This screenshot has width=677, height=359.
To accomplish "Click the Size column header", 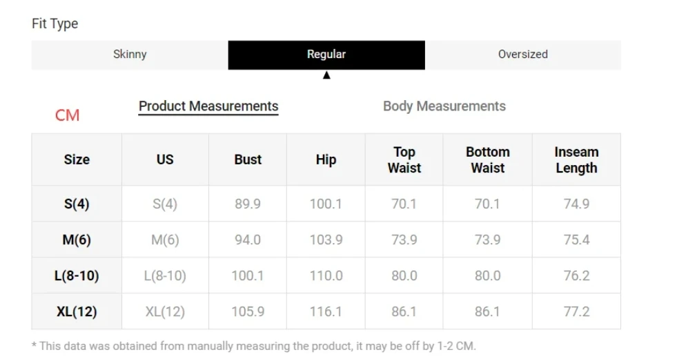I will pos(77,159).
